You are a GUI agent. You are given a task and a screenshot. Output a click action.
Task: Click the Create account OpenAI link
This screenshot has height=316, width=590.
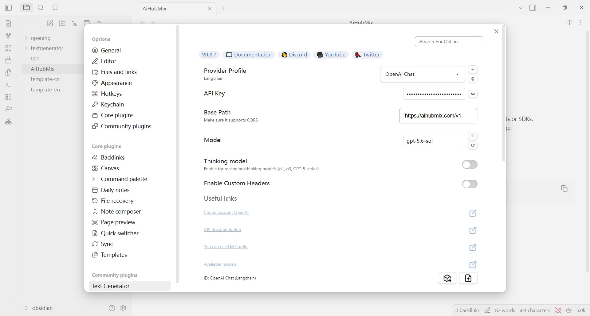(x=226, y=212)
